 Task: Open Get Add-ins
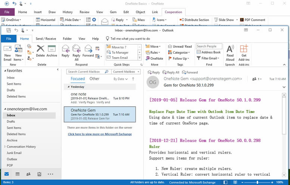coord(244,51)
